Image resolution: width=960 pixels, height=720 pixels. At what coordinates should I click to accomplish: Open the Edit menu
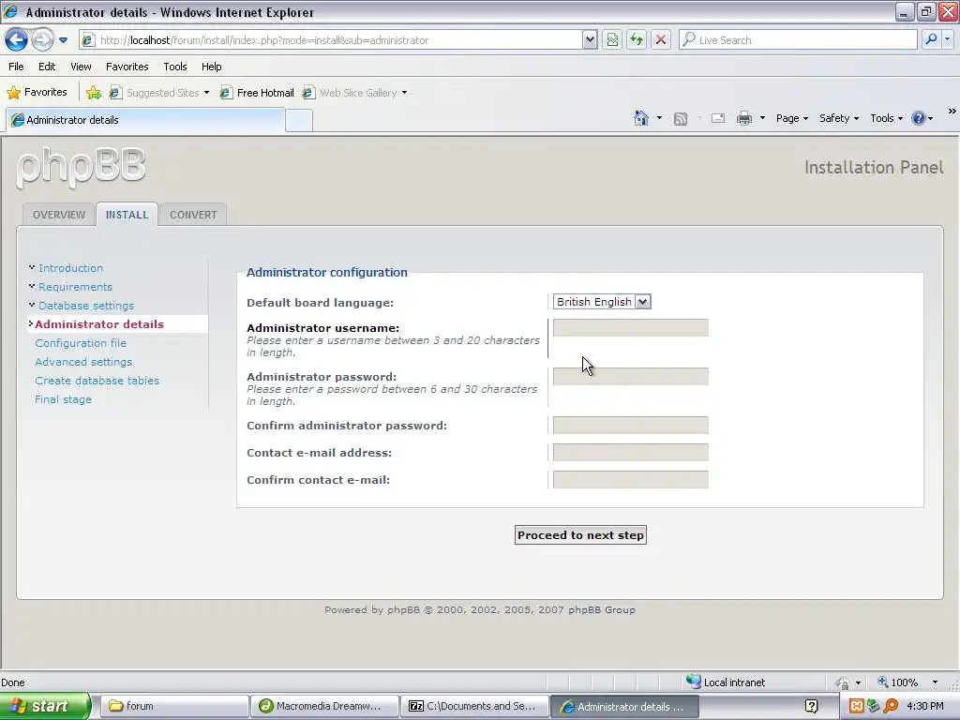tap(47, 67)
